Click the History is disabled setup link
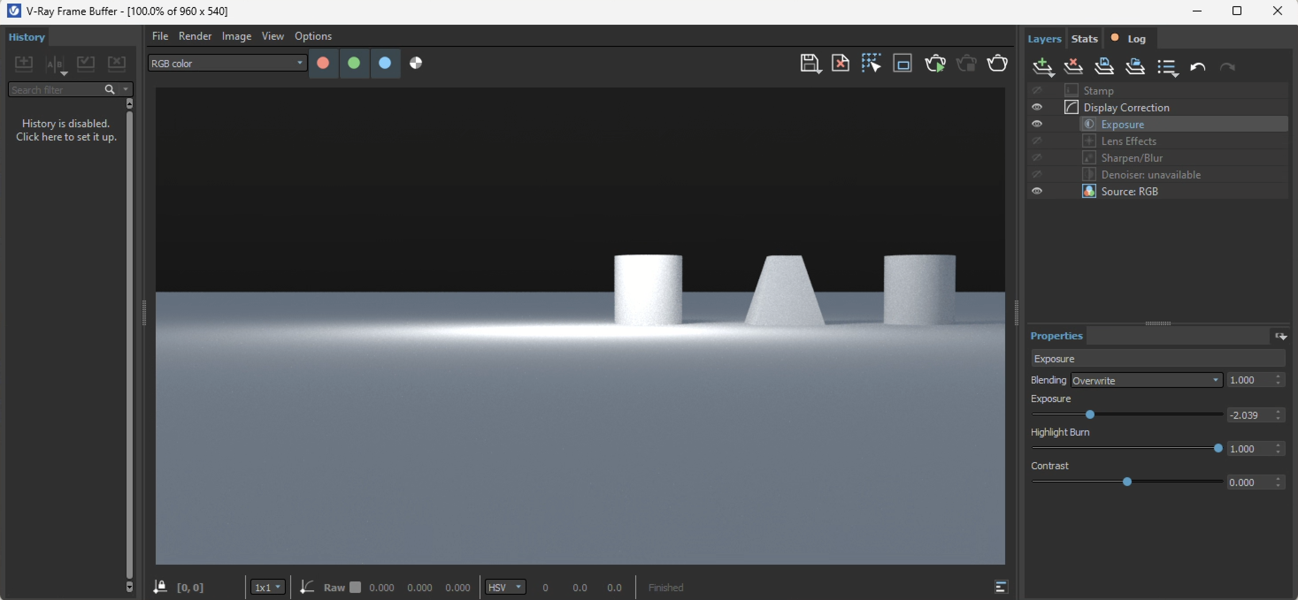 tap(66, 130)
